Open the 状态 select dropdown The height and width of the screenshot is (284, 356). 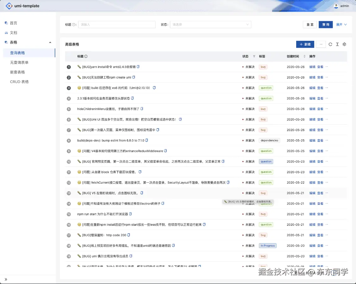pyautogui.click(x=210, y=24)
